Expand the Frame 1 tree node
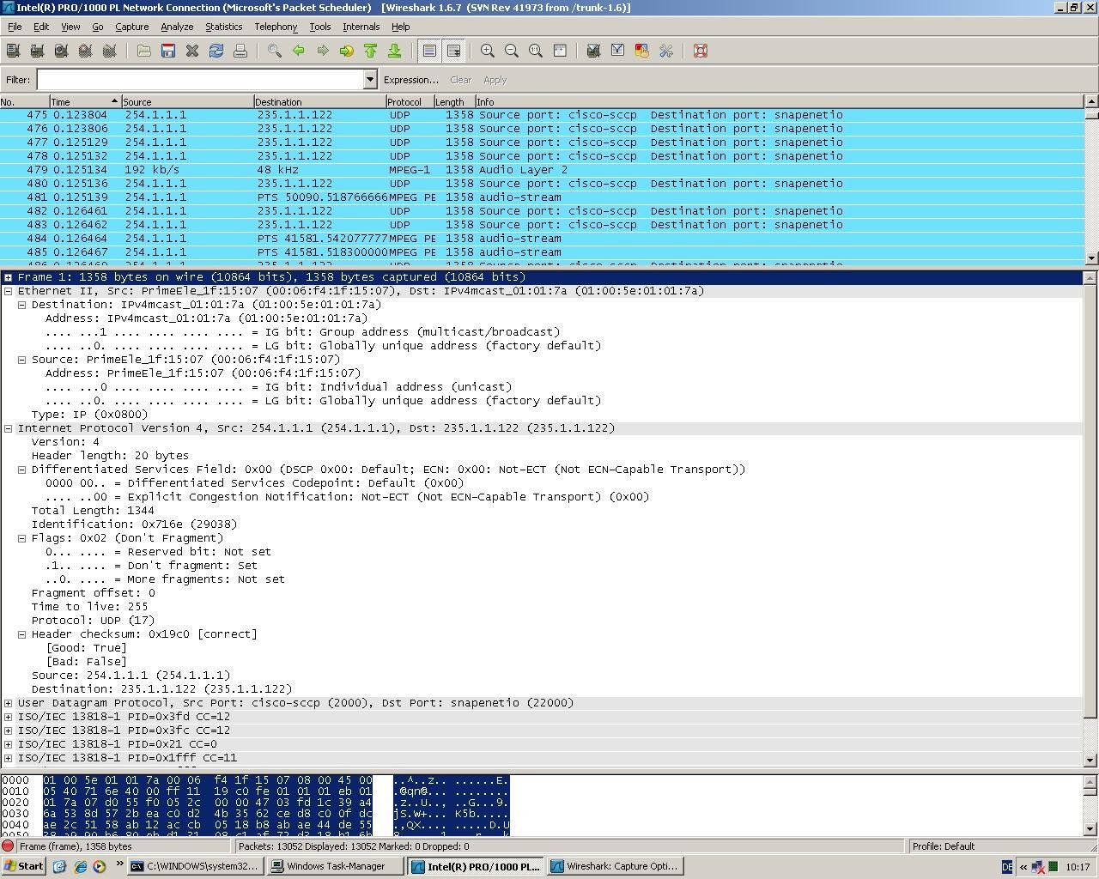The image size is (1099, 879). pos(9,277)
